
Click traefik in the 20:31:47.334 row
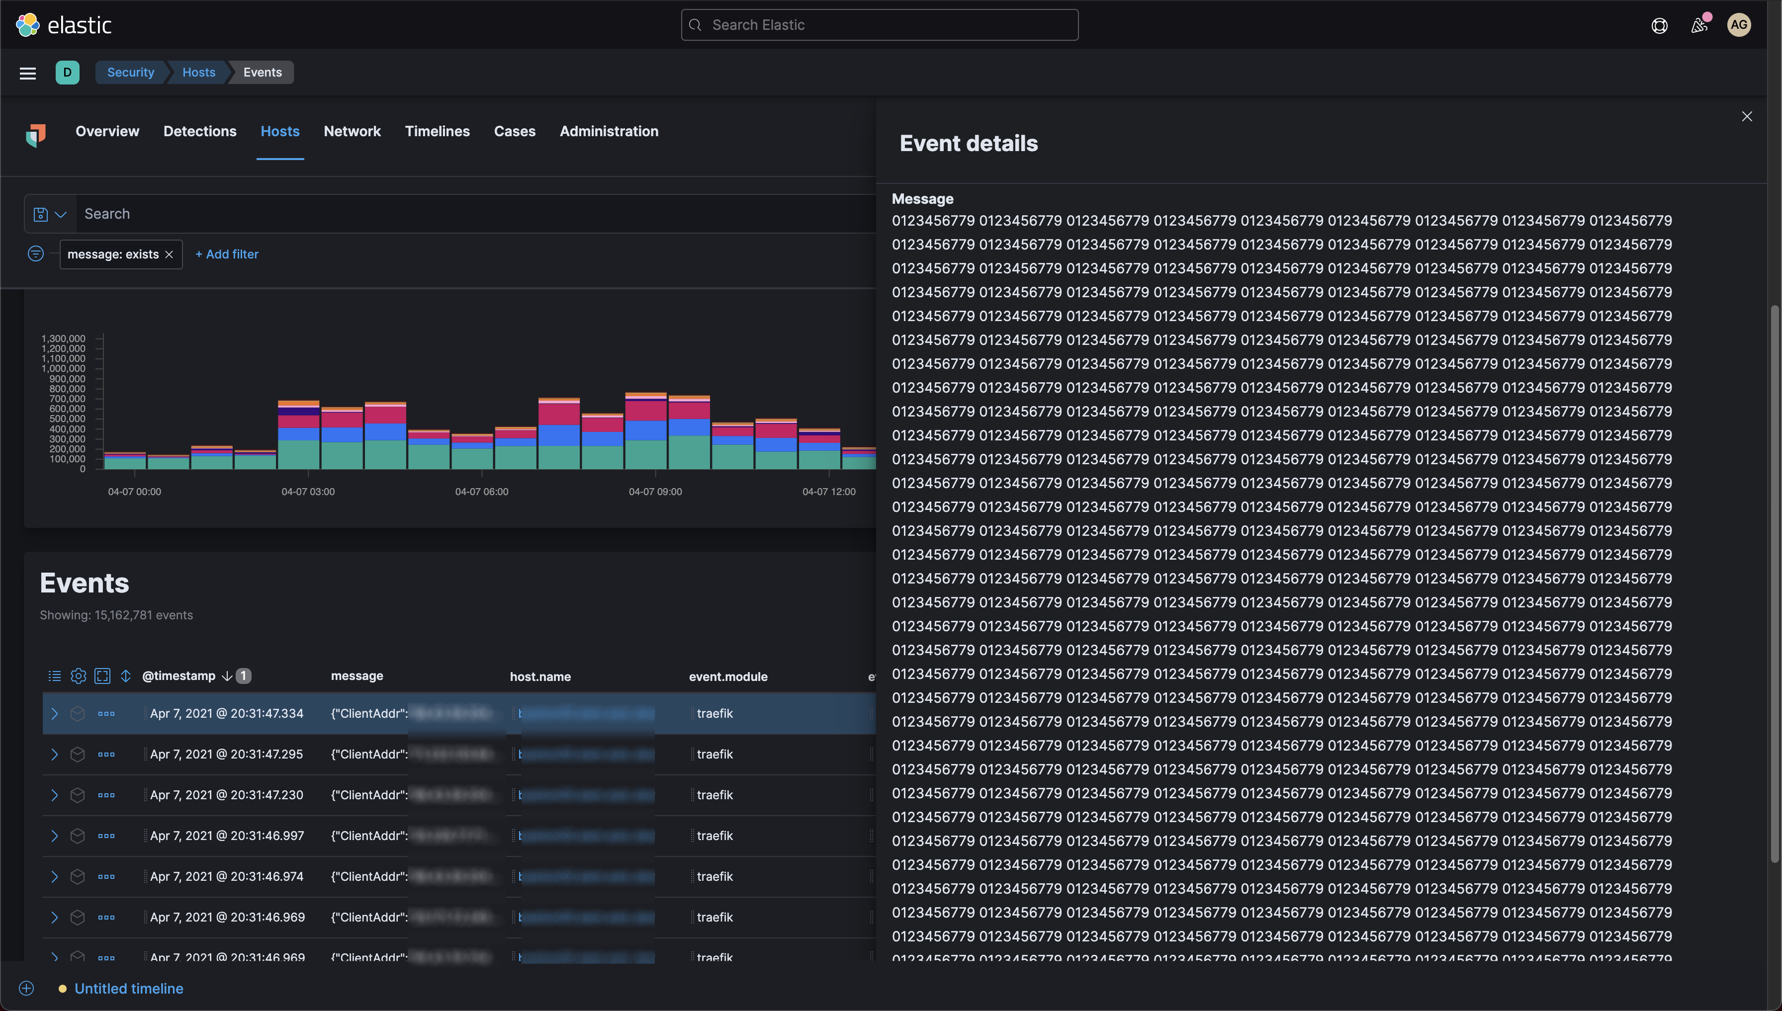coord(714,714)
